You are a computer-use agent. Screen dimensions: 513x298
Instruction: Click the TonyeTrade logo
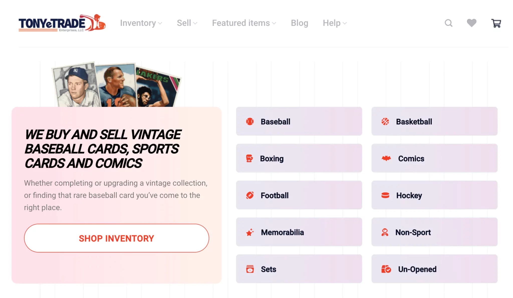pyautogui.click(x=62, y=23)
